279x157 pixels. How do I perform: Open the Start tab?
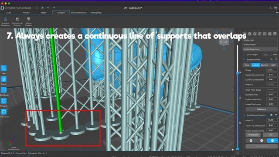tap(9, 13)
